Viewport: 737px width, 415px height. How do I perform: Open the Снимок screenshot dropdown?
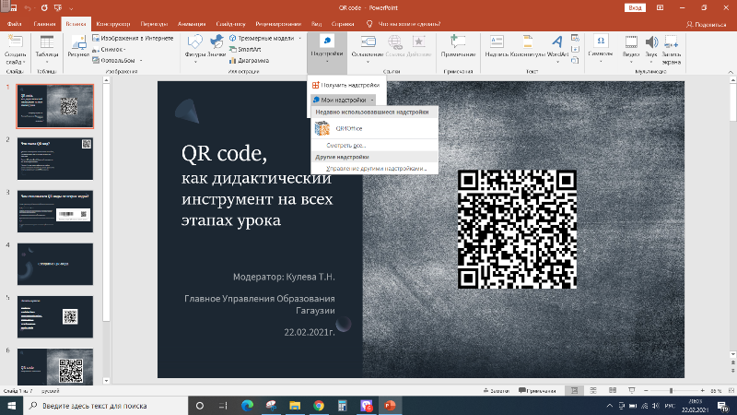(109, 50)
